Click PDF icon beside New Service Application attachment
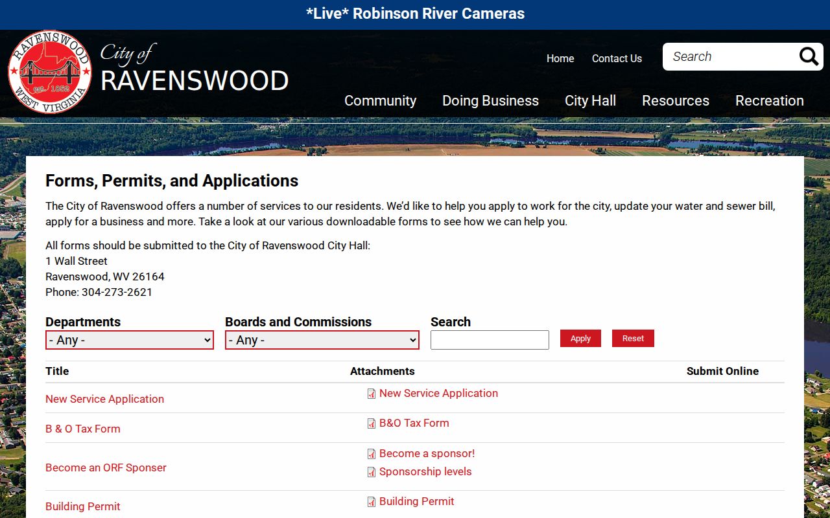Screen dimensions: 830x518 pyautogui.click(x=372, y=394)
